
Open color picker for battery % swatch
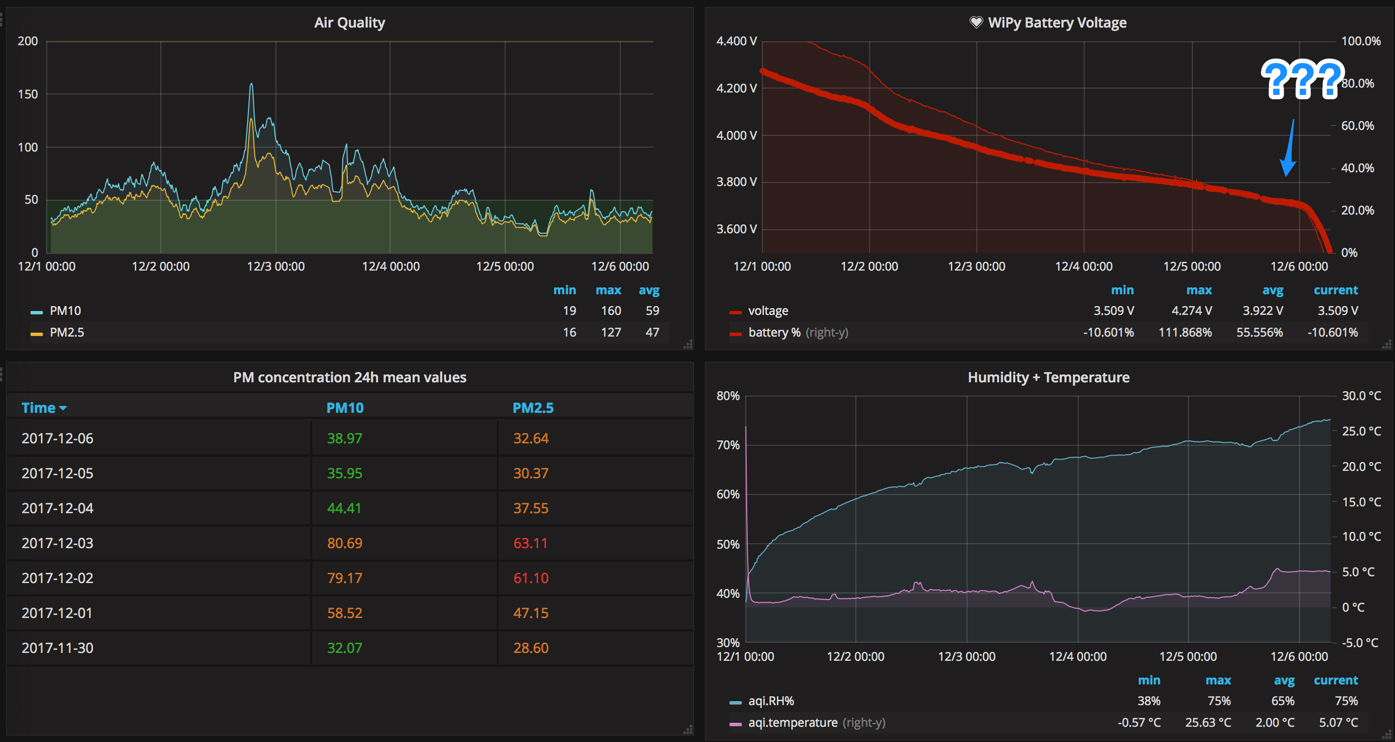(x=735, y=334)
